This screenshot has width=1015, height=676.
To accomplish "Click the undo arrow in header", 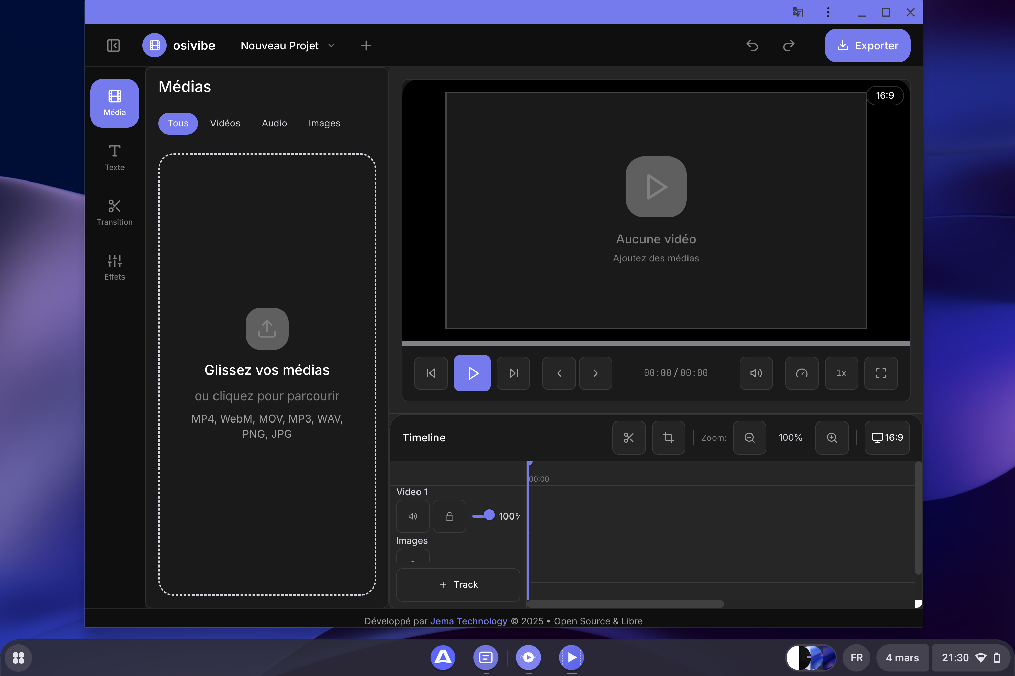I will (x=752, y=45).
